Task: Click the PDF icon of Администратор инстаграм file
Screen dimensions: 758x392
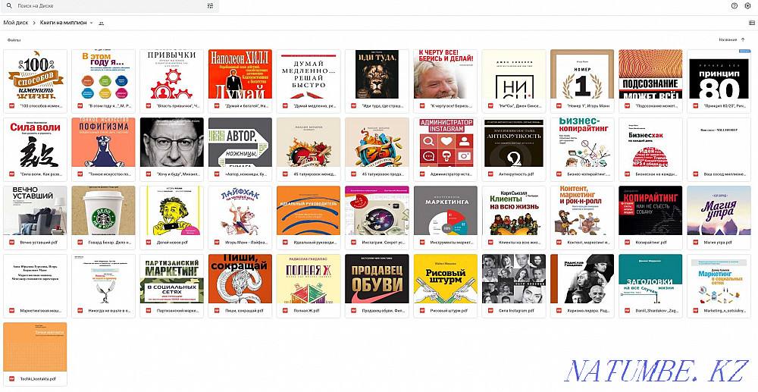Action: tap(421, 174)
